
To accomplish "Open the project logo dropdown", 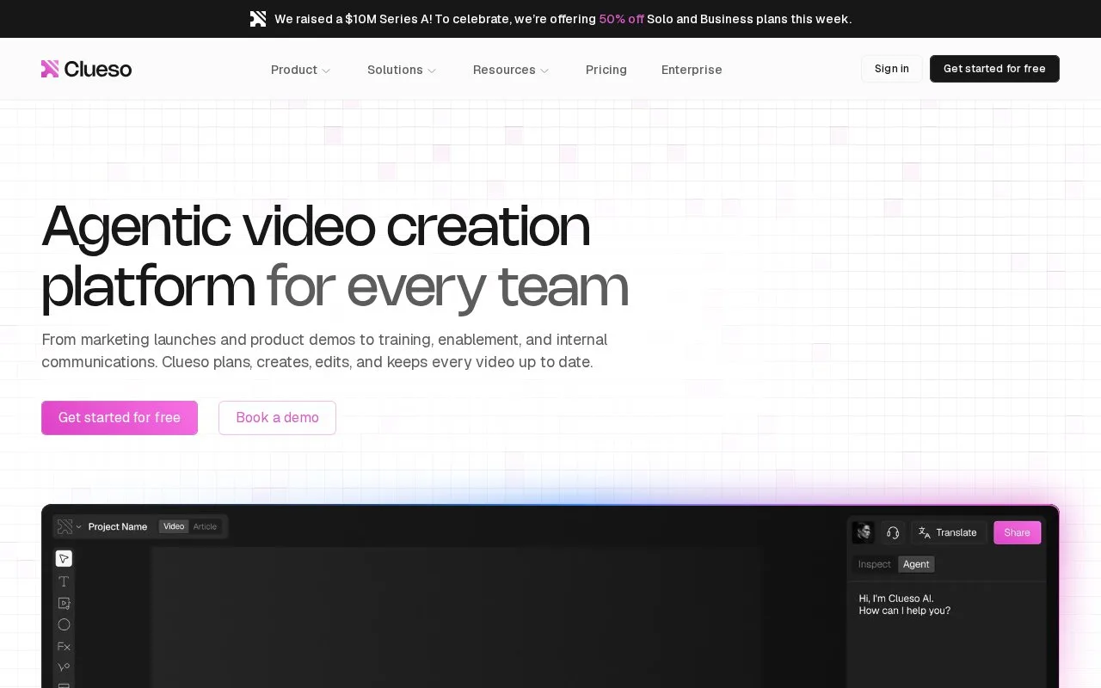I will tap(69, 526).
